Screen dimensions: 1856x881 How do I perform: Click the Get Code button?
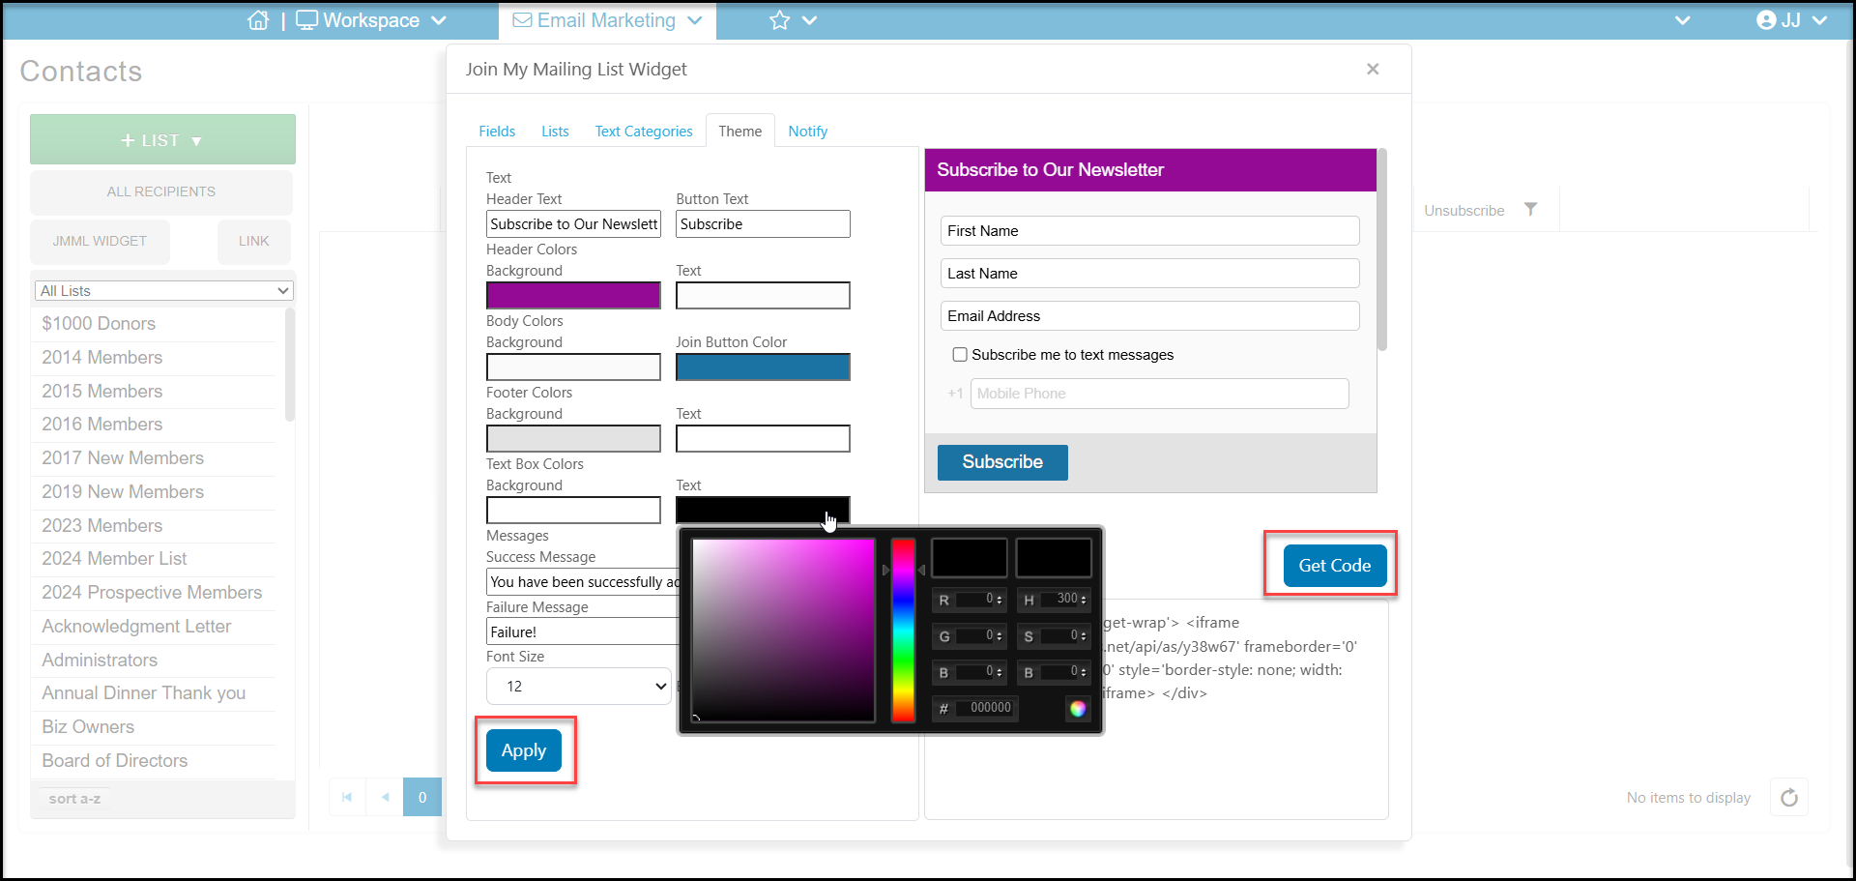[x=1334, y=566]
